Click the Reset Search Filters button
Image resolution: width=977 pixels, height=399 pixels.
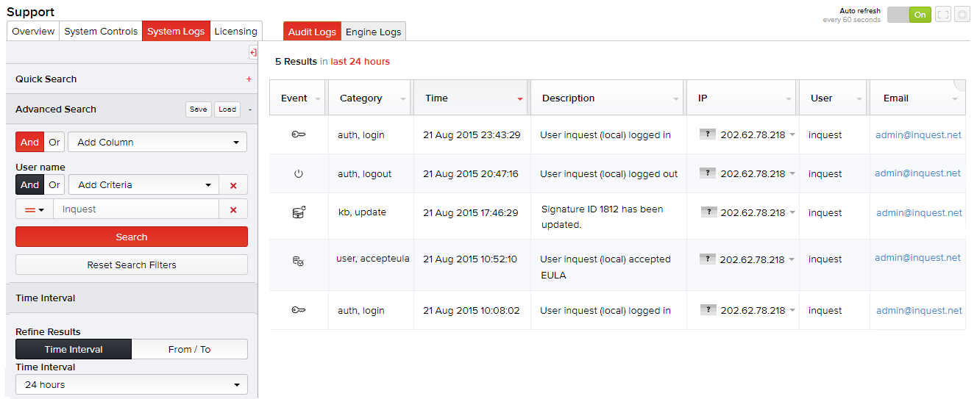click(132, 265)
